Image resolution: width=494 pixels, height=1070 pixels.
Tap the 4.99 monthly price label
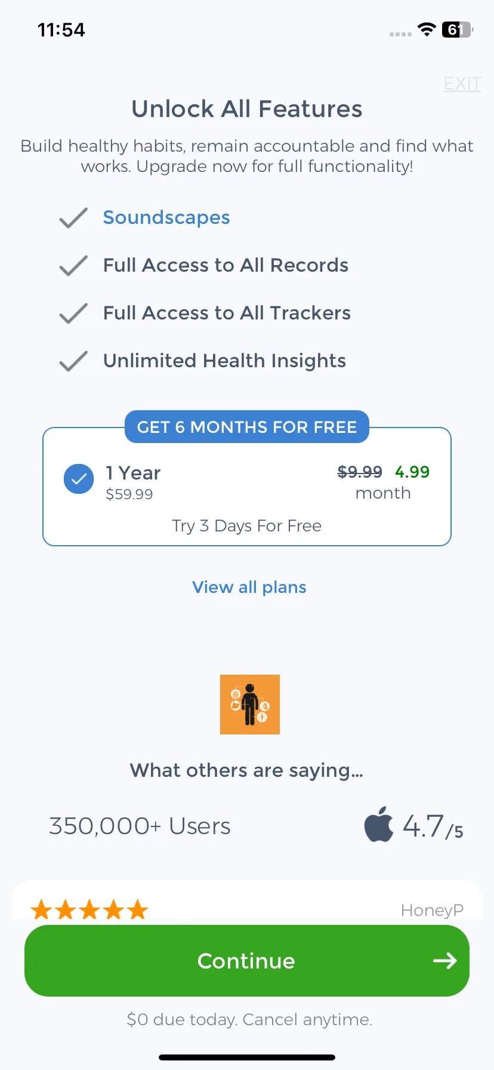pos(412,472)
